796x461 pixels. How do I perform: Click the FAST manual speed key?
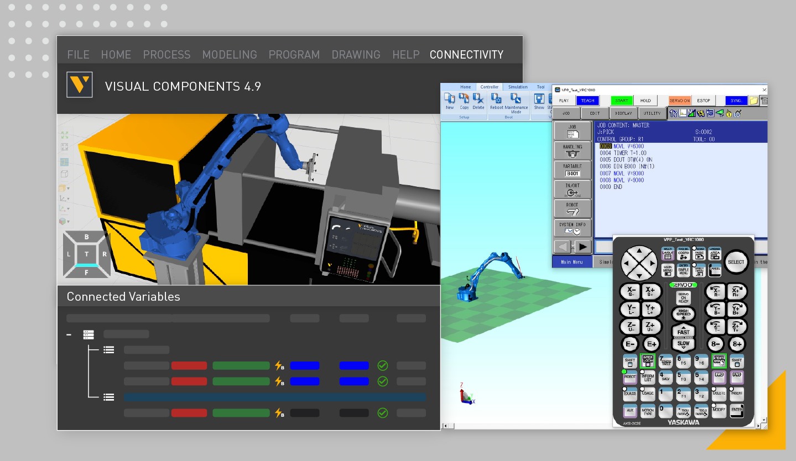(x=684, y=331)
